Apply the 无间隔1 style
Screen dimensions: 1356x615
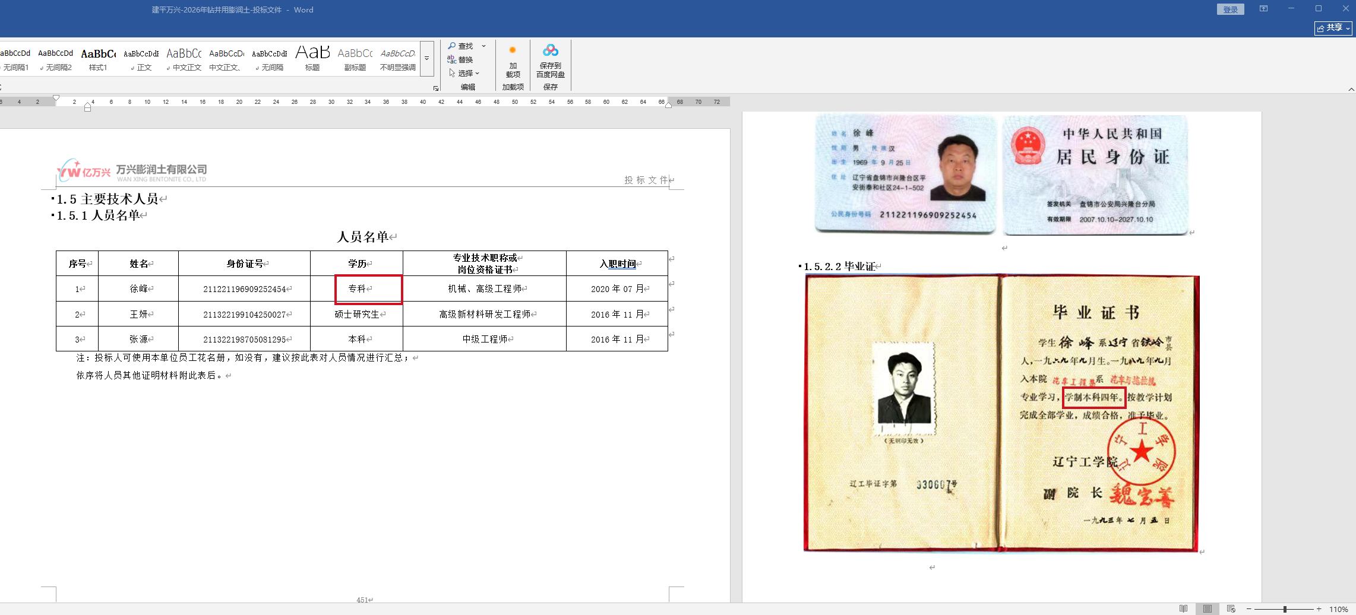click(15, 59)
